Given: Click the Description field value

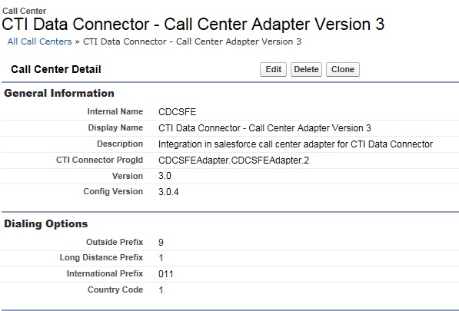Looking at the screenshot, I should coord(295,144).
